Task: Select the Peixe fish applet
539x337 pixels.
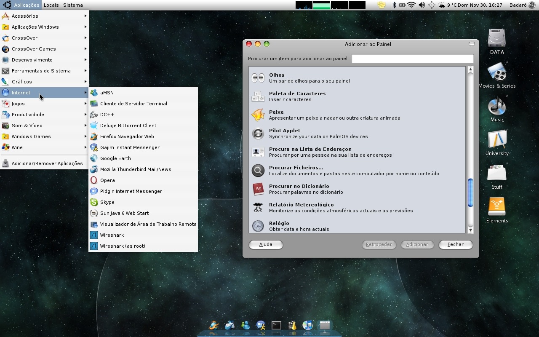Action: point(357,115)
